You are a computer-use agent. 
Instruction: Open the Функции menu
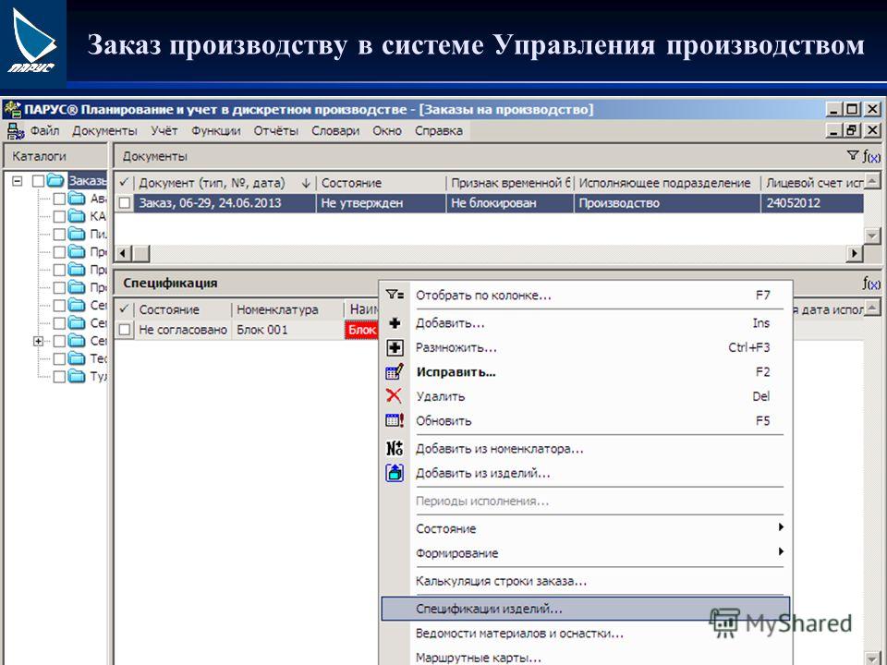point(215,130)
